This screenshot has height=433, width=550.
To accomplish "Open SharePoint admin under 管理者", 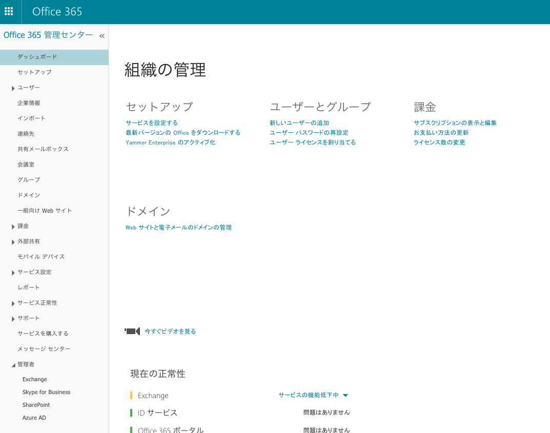I will (36, 405).
